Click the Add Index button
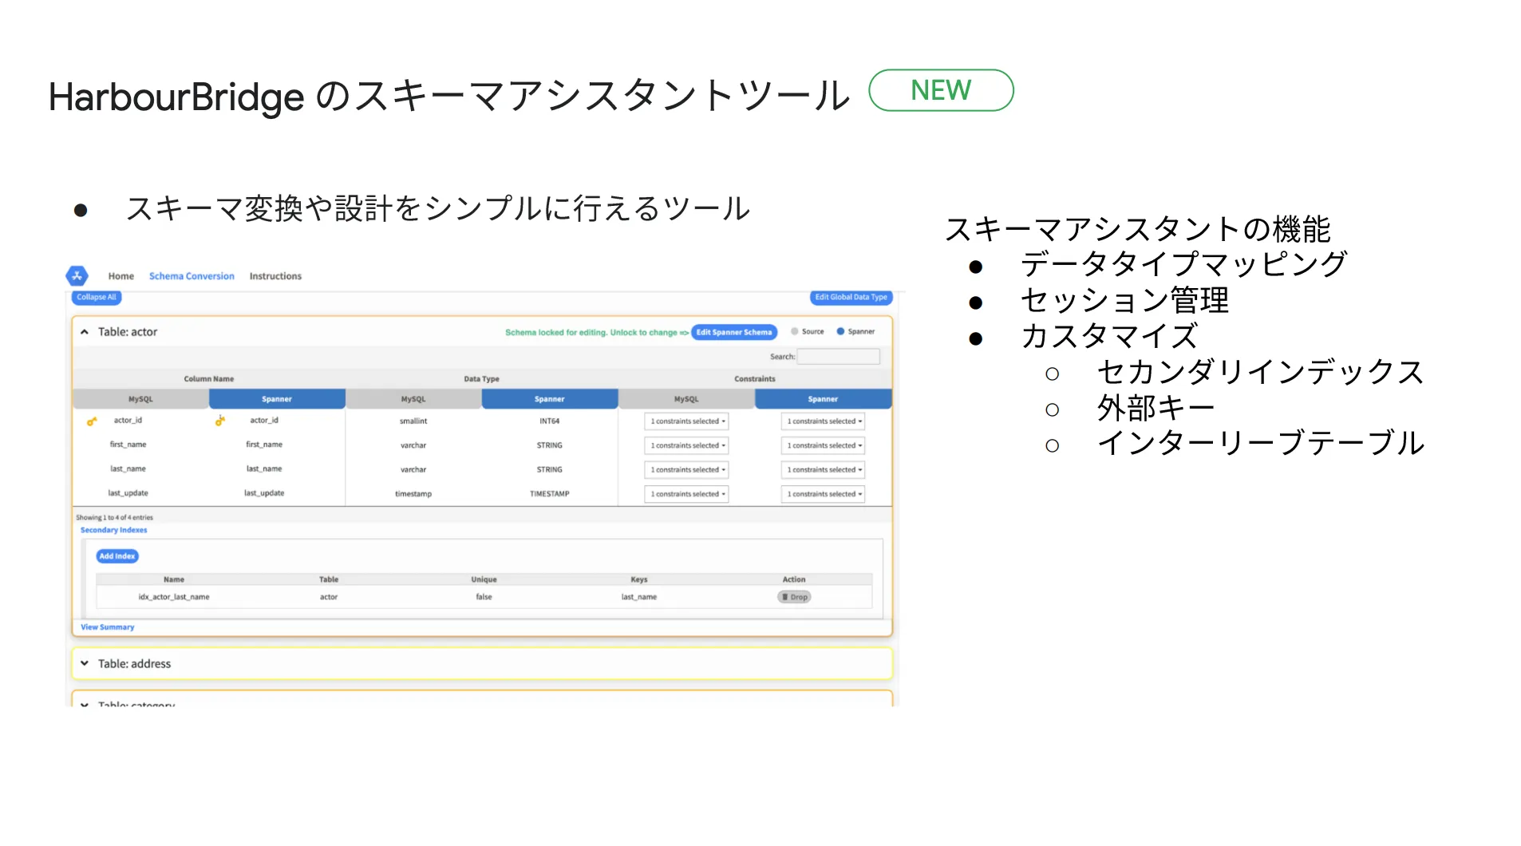 [x=117, y=556]
